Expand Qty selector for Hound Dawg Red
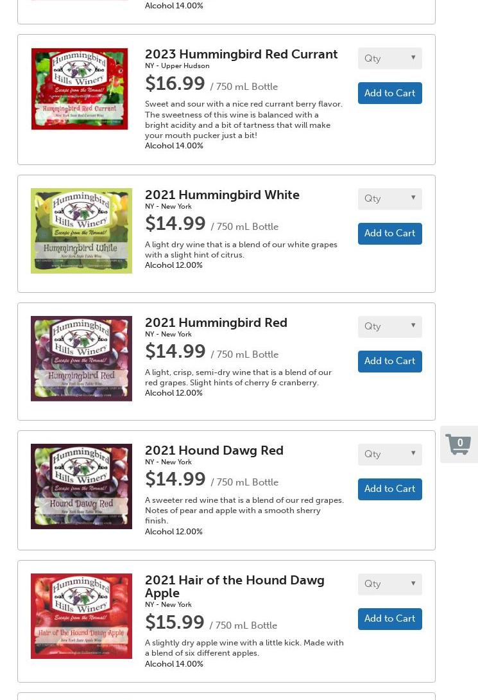The width and height of the screenshot is (478, 700). click(389, 454)
